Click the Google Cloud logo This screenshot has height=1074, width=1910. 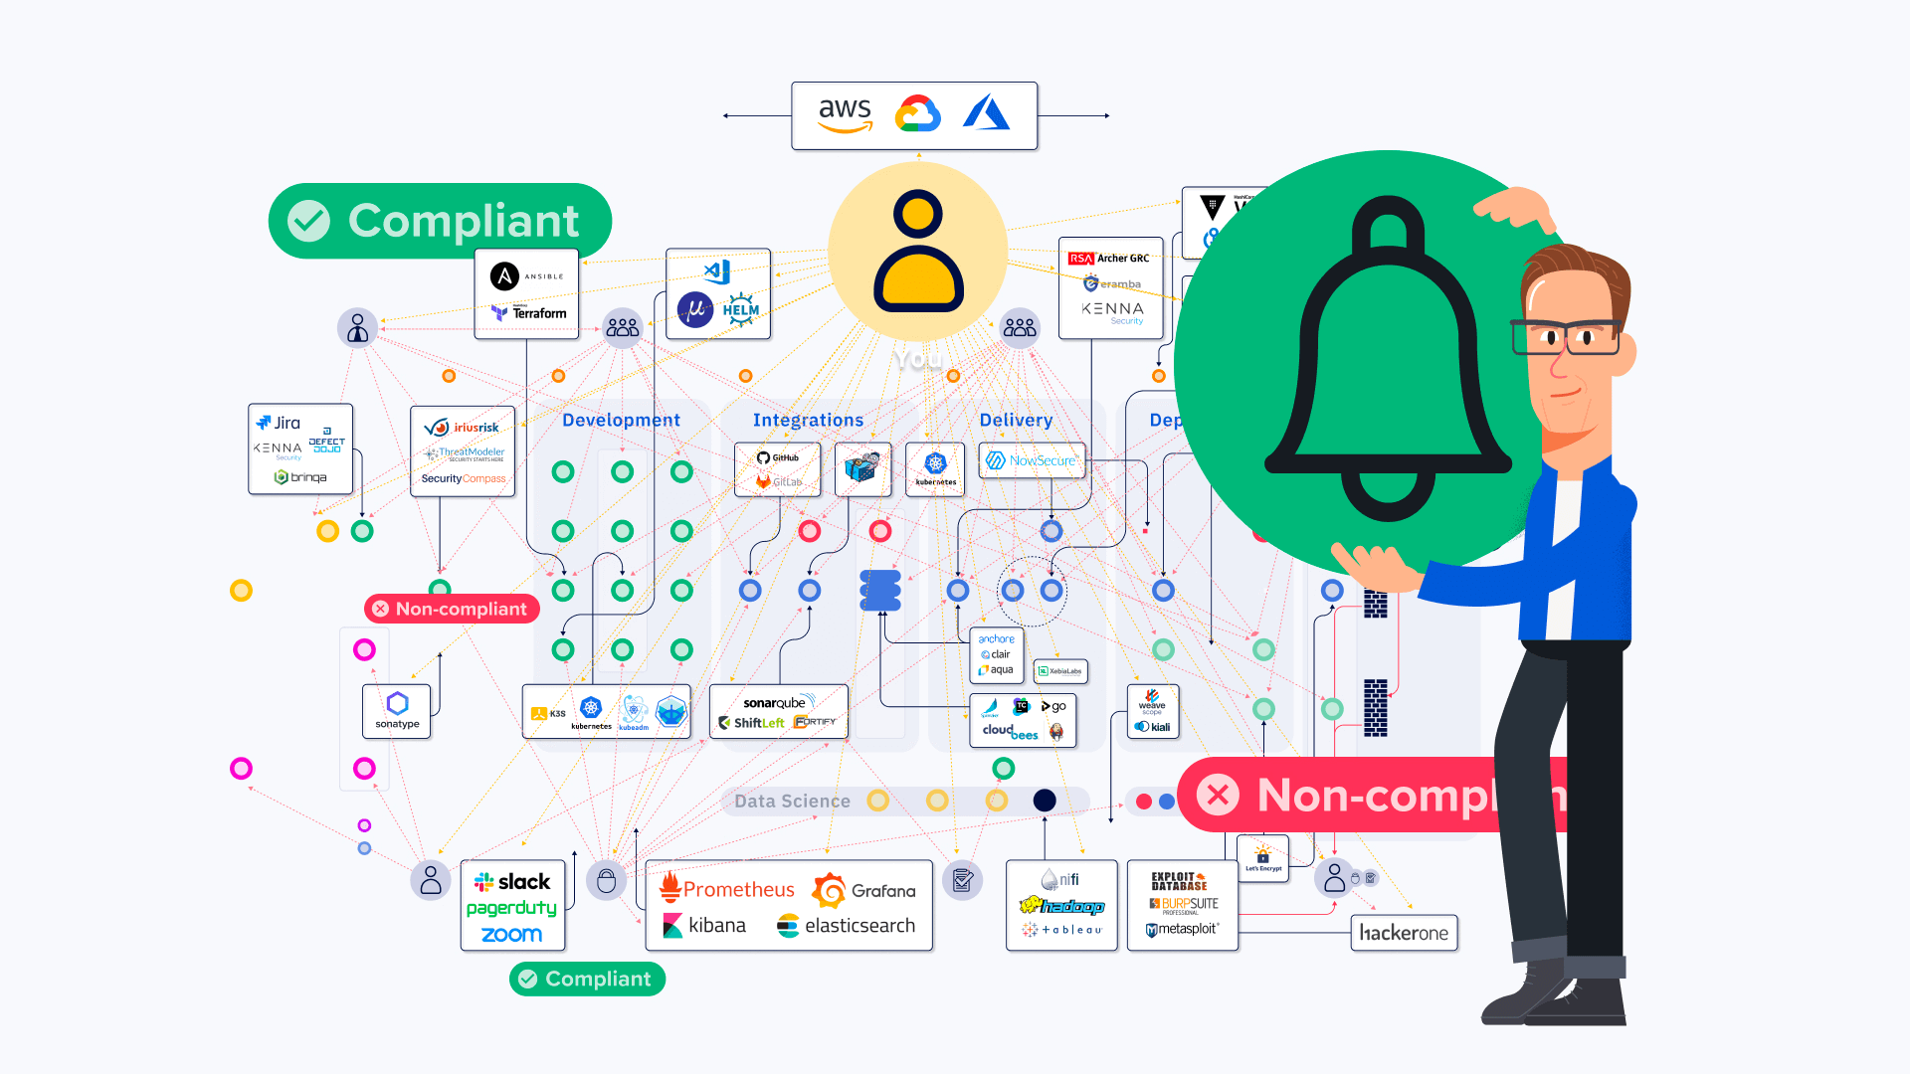tap(917, 114)
